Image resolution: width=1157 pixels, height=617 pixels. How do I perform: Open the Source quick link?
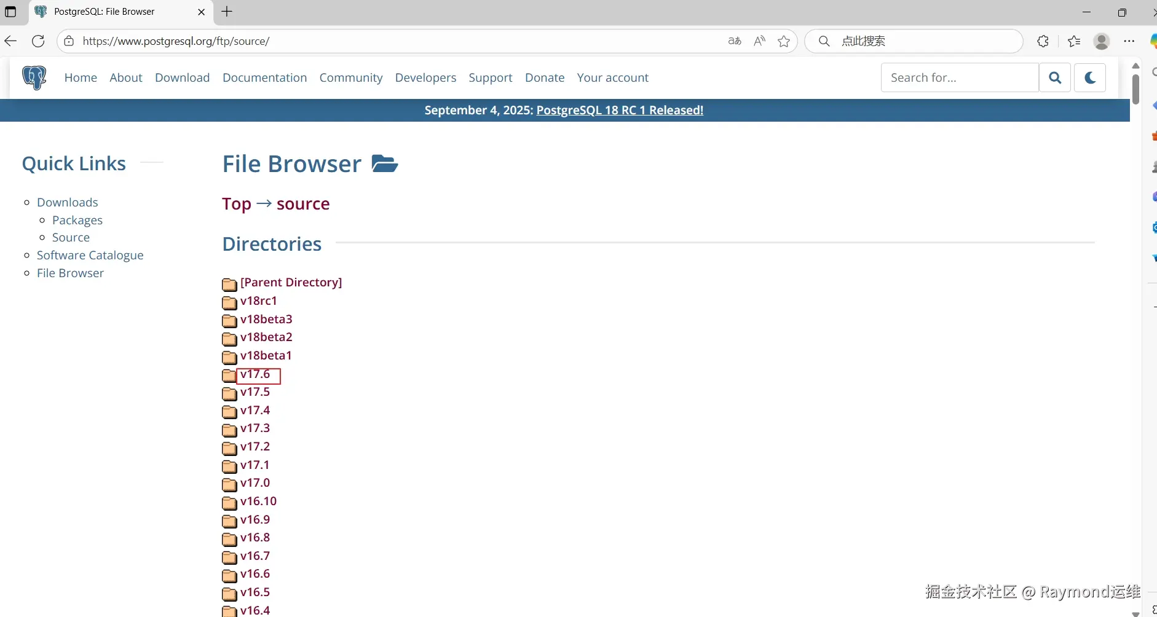point(71,237)
